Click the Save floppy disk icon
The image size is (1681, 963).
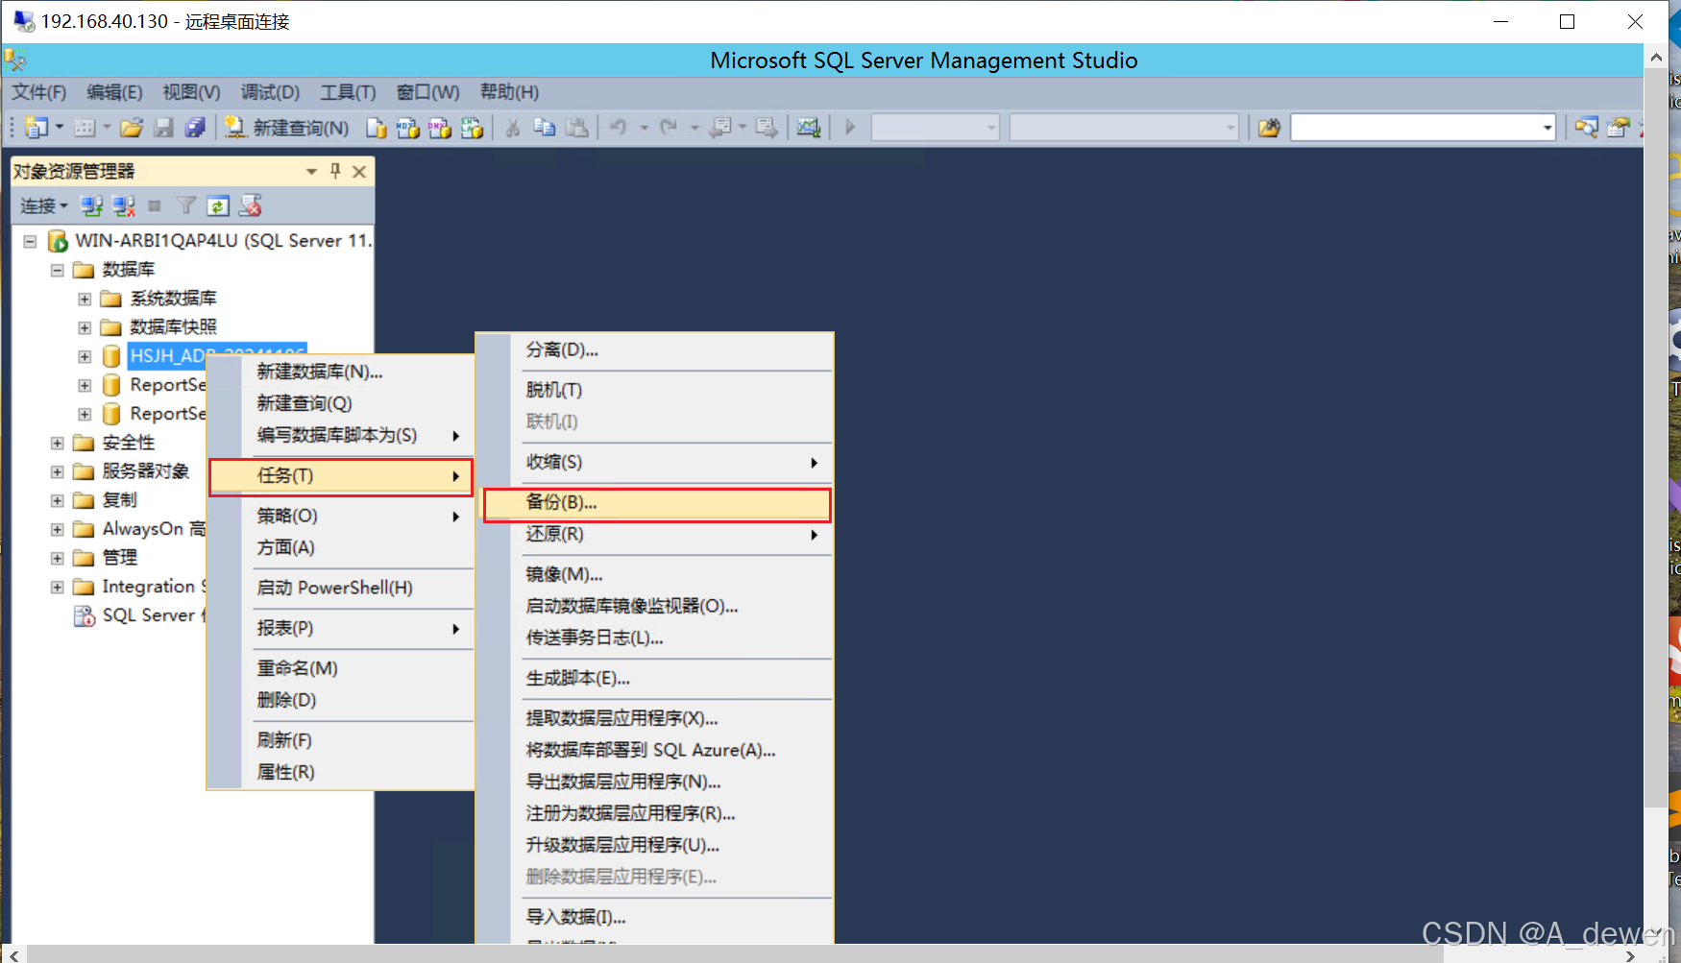(164, 127)
